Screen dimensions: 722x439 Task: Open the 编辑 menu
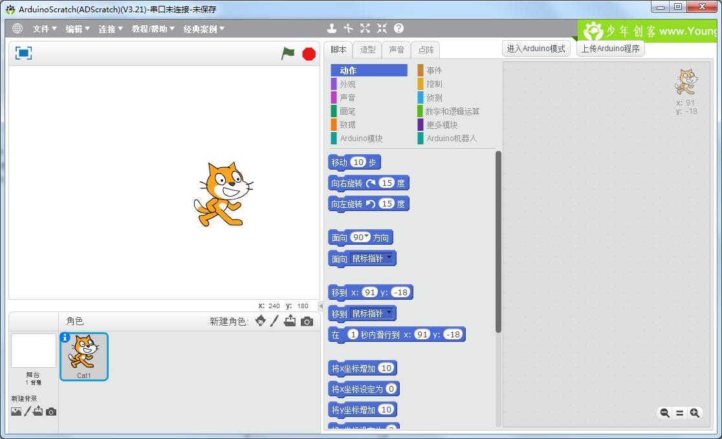(78, 29)
